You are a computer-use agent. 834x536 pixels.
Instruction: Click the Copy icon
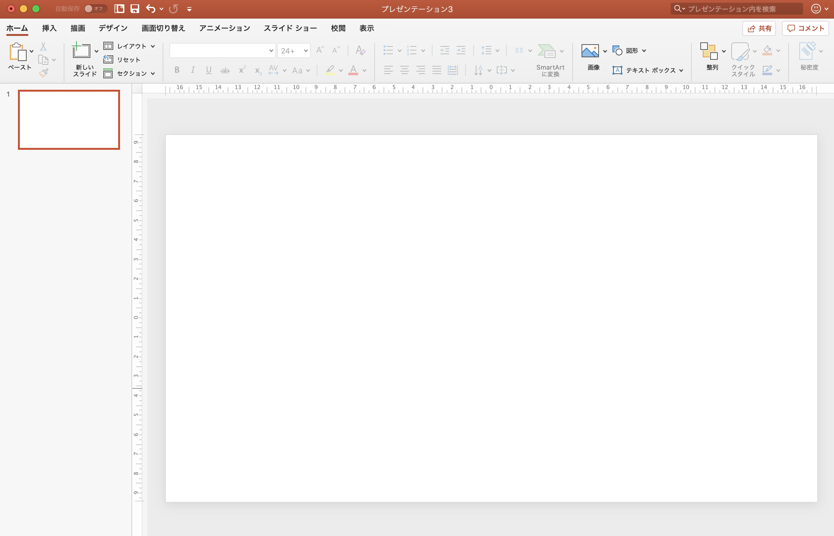(x=43, y=60)
